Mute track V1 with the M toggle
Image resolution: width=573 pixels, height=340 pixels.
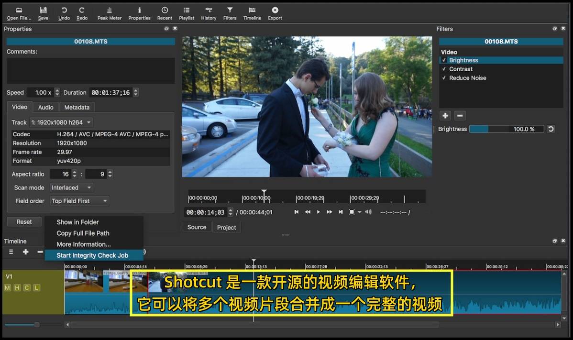click(x=7, y=287)
